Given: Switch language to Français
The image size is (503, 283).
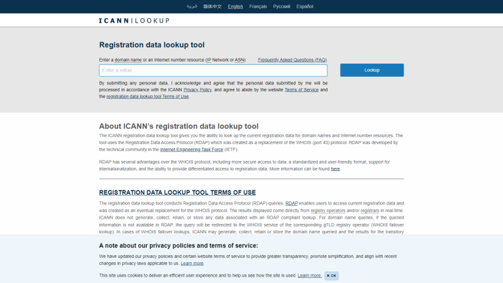Looking at the screenshot, I should tap(258, 7).
